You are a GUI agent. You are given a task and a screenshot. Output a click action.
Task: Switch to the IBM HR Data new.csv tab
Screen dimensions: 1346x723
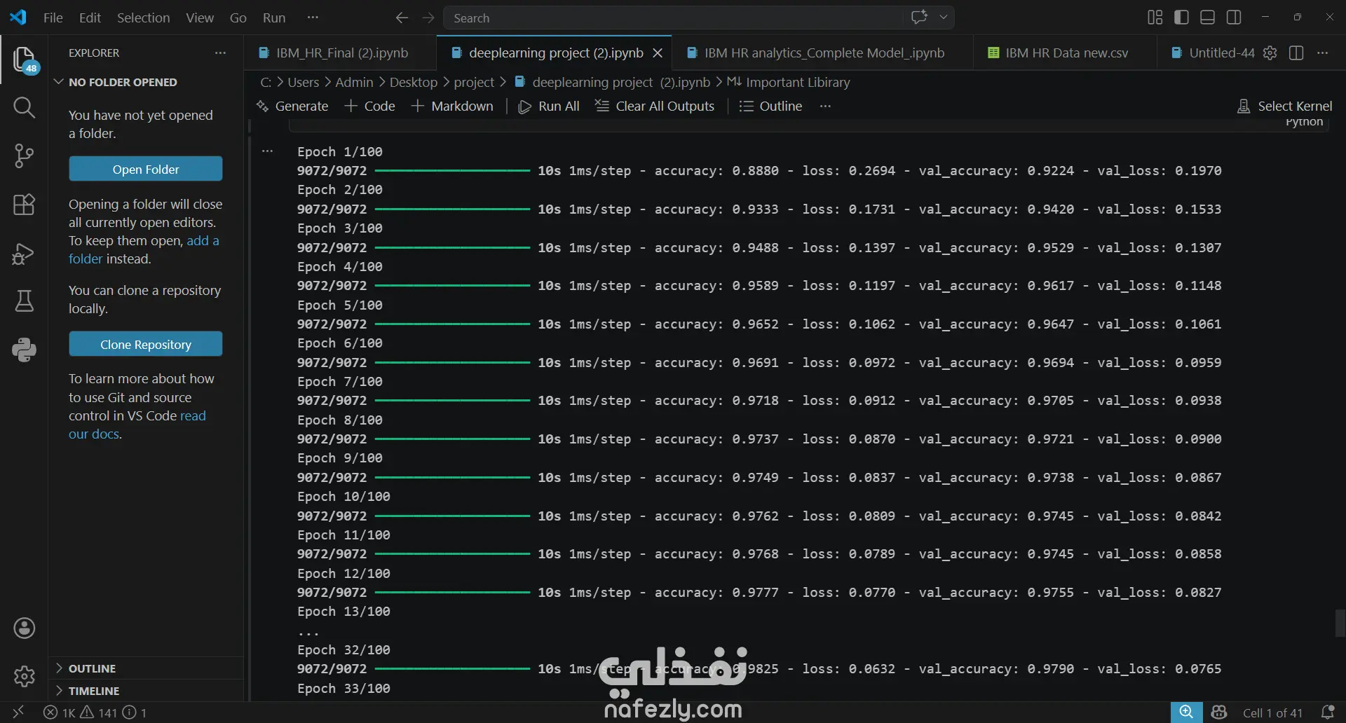[x=1065, y=53]
